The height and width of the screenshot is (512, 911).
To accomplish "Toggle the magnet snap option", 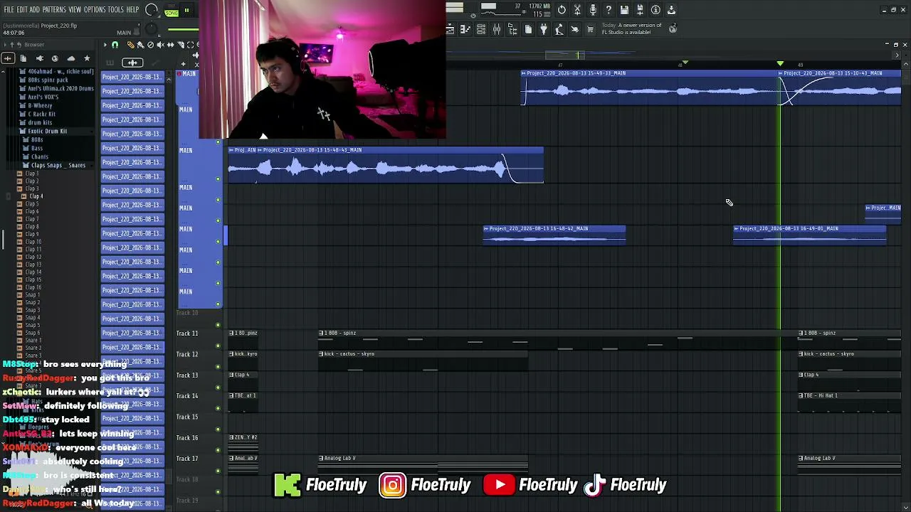I will [x=115, y=45].
